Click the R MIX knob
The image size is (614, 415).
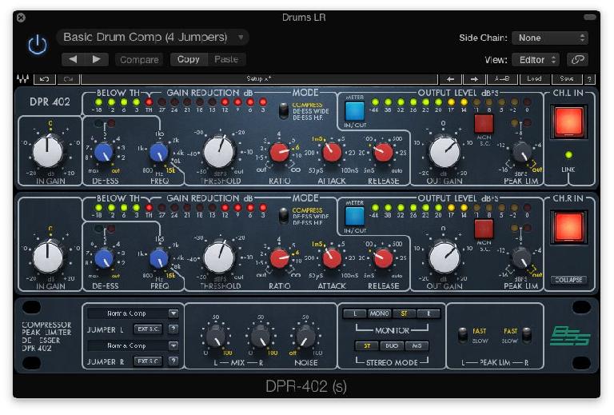point(261,337)
